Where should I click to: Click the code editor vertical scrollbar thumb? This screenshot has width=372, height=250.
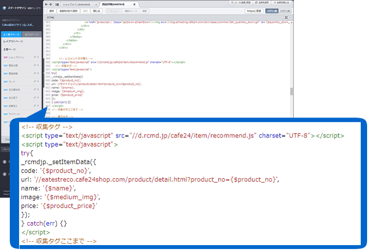291,91
